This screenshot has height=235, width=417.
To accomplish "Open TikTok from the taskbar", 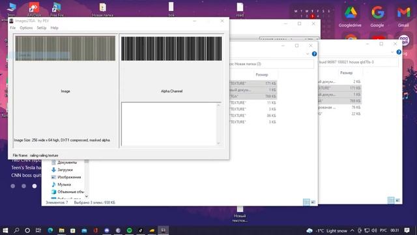I will (x=141, y=230).
